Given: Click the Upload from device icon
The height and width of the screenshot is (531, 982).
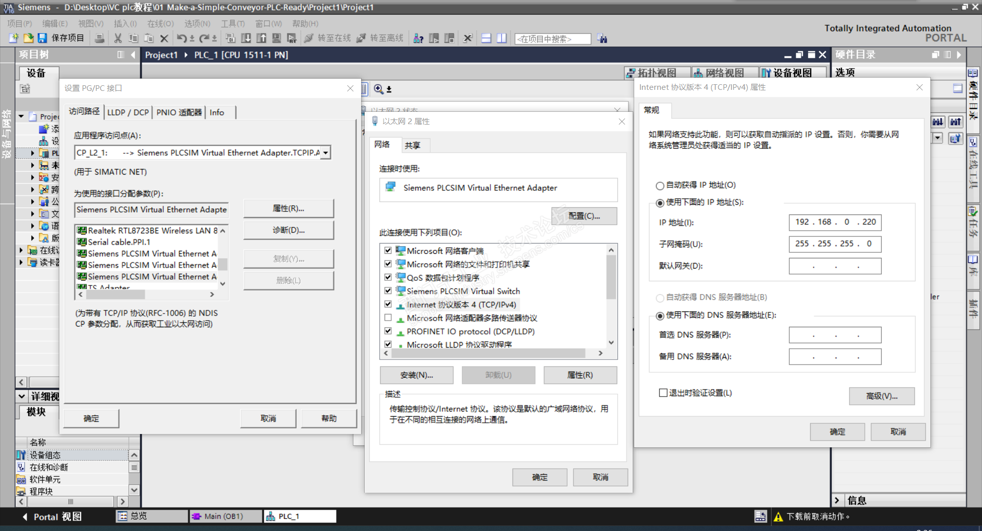Looking at the screenshot, I should coord(261,38).
